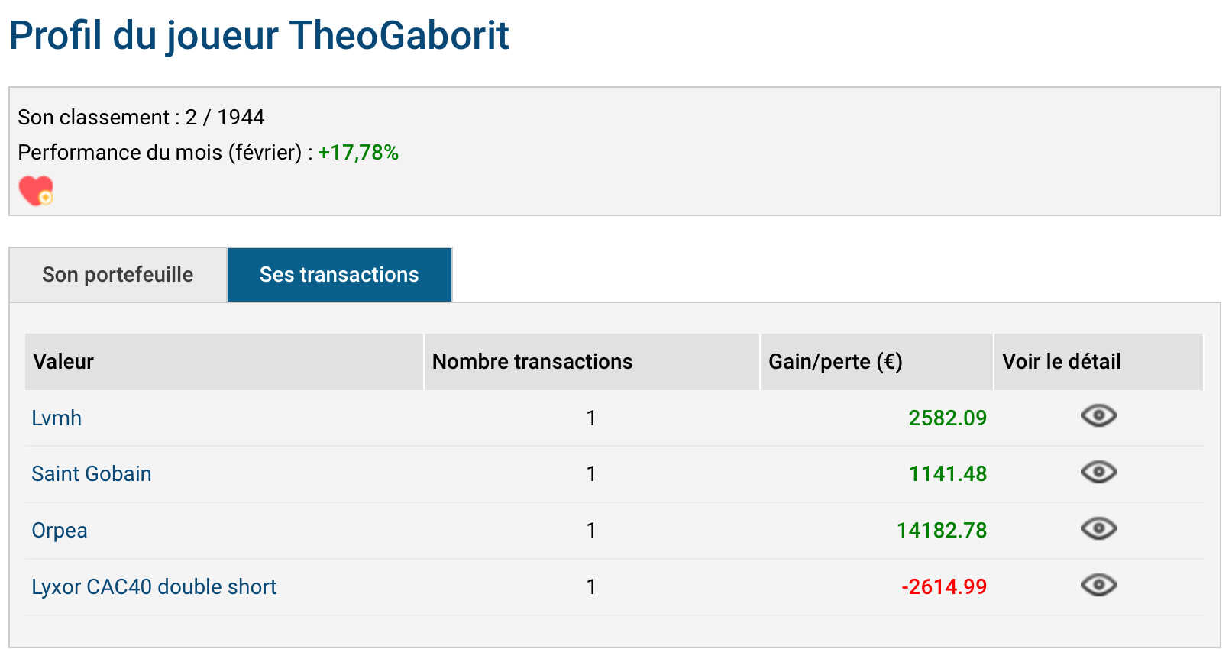View Lvmh transaction detail eye icon
This screenshot has width=1232, height=649.
(1098, 416)
